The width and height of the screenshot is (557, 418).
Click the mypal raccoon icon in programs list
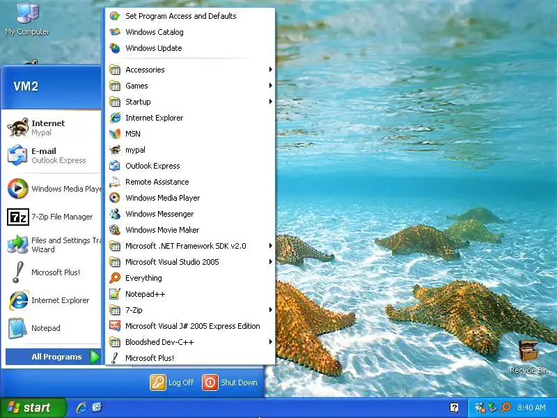[x=115, y=150]
